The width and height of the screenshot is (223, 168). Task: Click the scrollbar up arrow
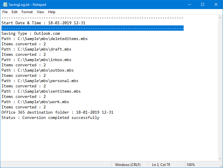pos(220,18)
